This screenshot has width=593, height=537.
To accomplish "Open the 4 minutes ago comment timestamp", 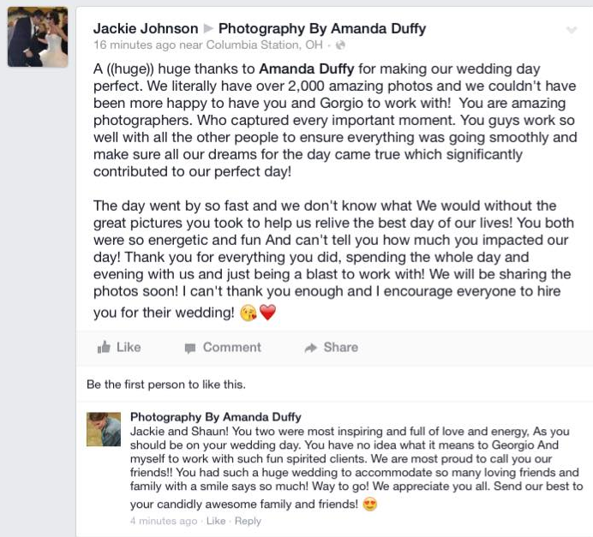I will 165,521.
